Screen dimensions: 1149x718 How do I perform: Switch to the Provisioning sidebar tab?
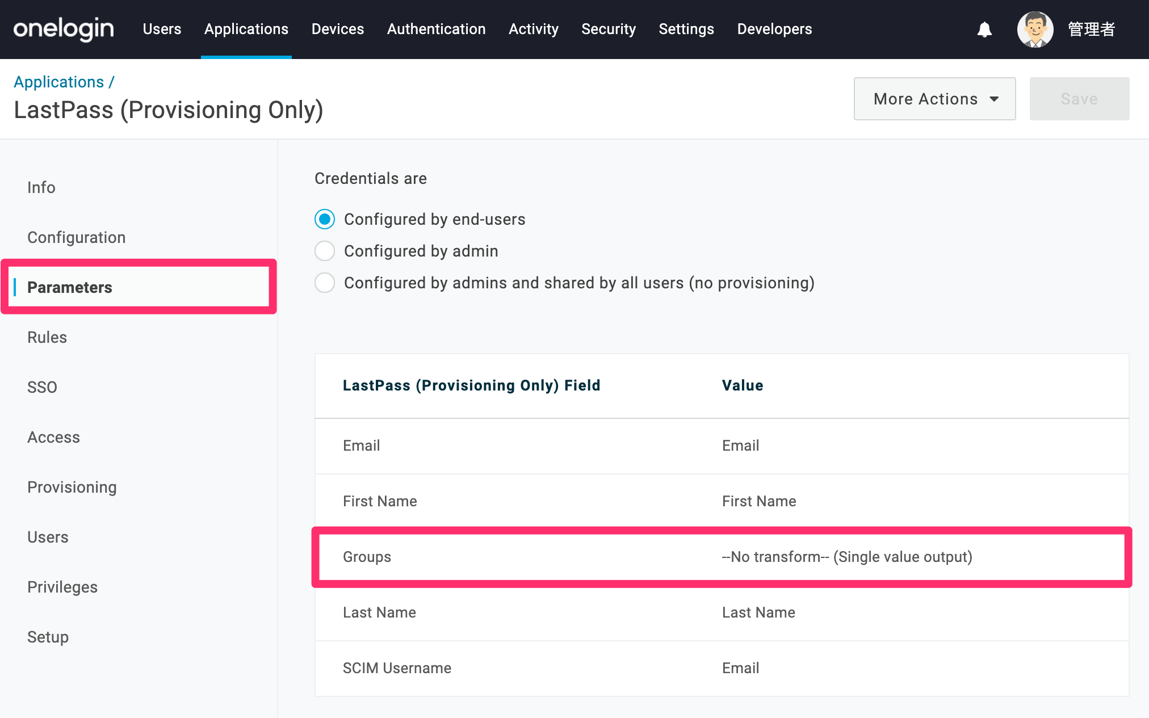72,487
